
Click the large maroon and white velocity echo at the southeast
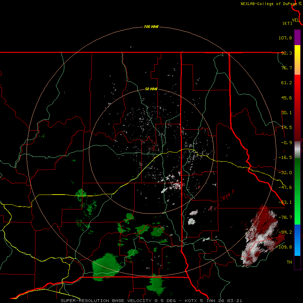coord(263,236)
